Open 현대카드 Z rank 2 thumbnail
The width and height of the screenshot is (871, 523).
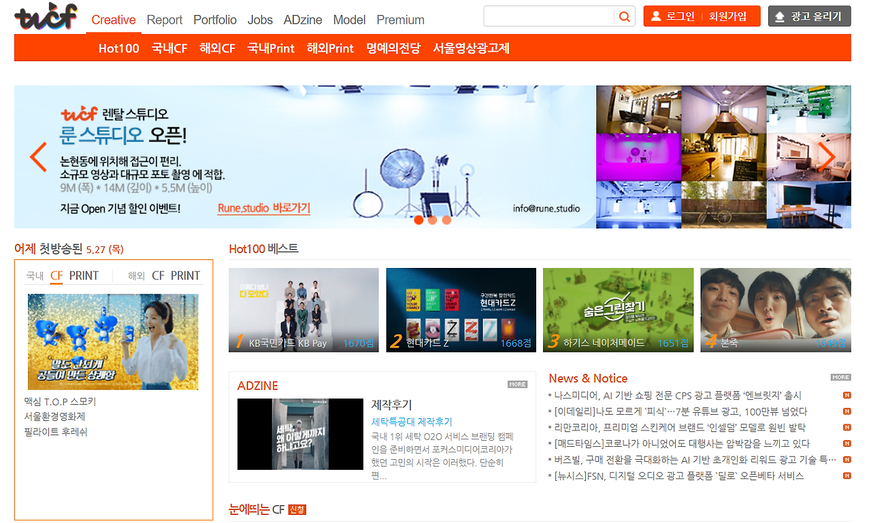click(461, 310)
